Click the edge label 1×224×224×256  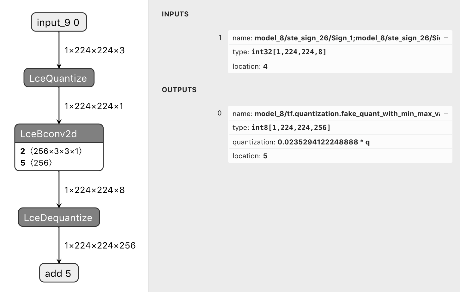(100, 245)
